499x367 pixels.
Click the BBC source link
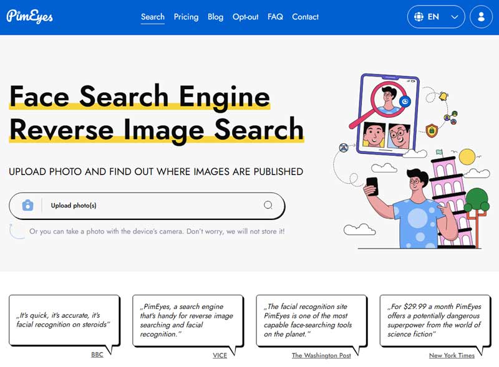[97, 355]
